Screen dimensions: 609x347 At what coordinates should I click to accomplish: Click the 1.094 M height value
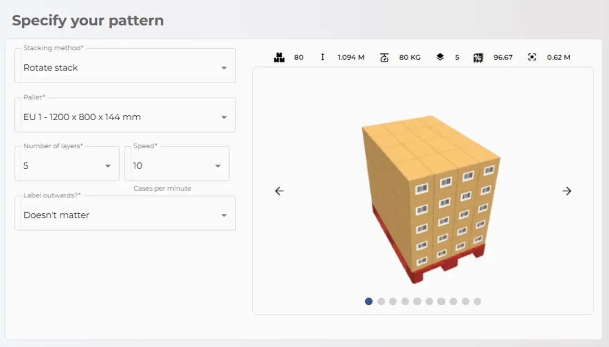(x=351, y=57)
